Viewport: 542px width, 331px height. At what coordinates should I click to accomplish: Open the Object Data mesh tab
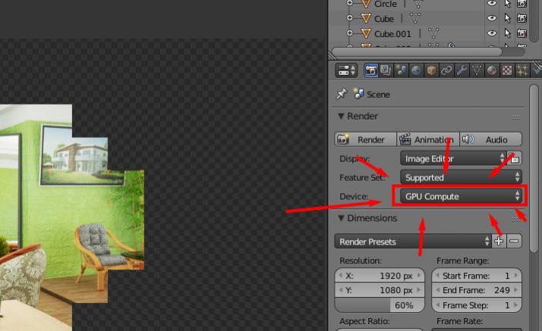click(x=477, y=70)
